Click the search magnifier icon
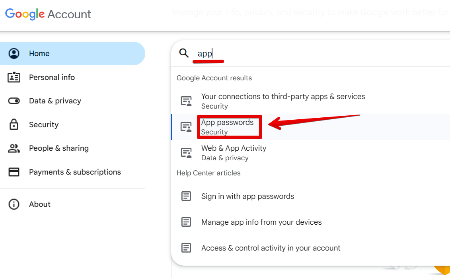 click(x=184, y=53)
